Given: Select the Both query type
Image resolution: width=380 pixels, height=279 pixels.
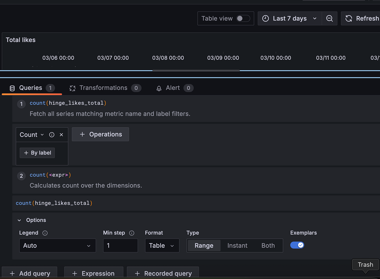Looking at the screenshot, I should click(x=268, y=246).
